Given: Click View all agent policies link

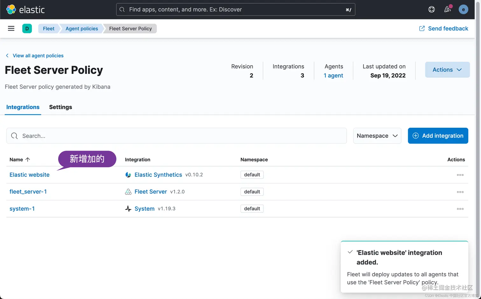Looking at the screenshot, I should point(38,55).
